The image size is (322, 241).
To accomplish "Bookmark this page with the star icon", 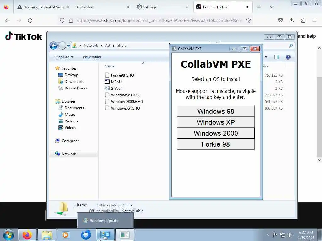I will (x=248, y=20).
